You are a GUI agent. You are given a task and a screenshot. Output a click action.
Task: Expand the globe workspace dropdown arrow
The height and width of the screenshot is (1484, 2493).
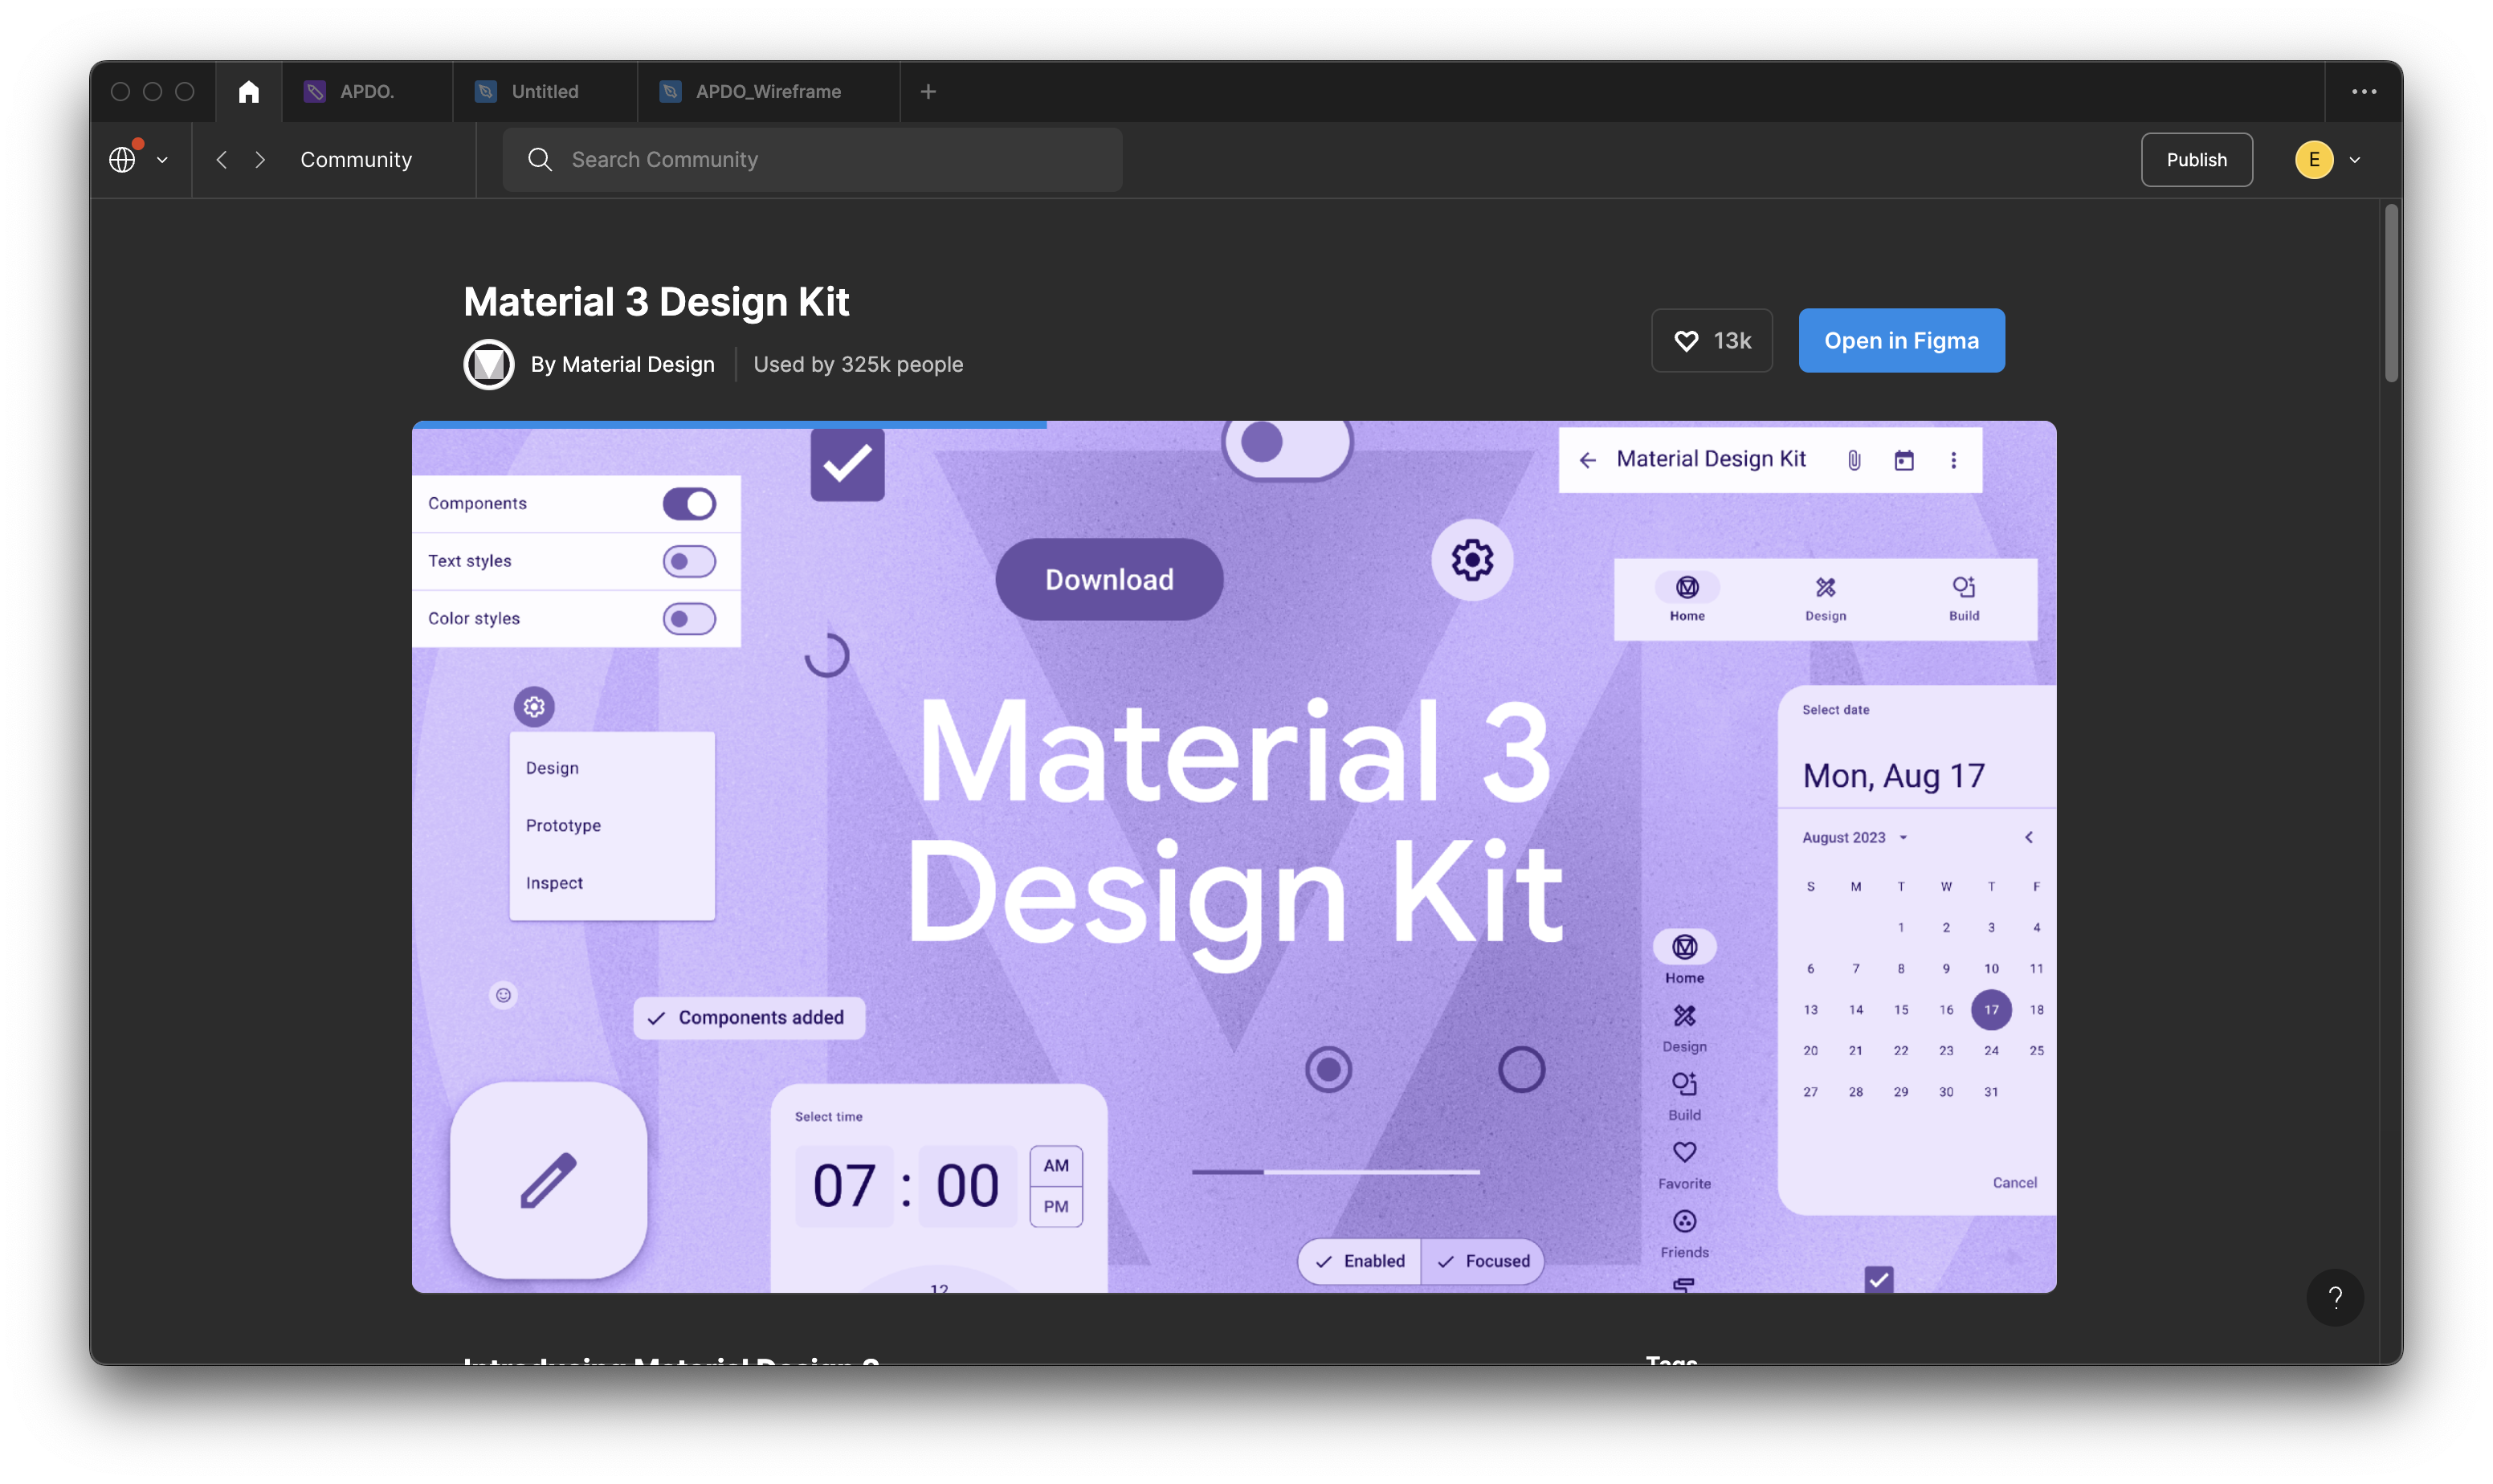pyautogui.click(x=162, y=160)
